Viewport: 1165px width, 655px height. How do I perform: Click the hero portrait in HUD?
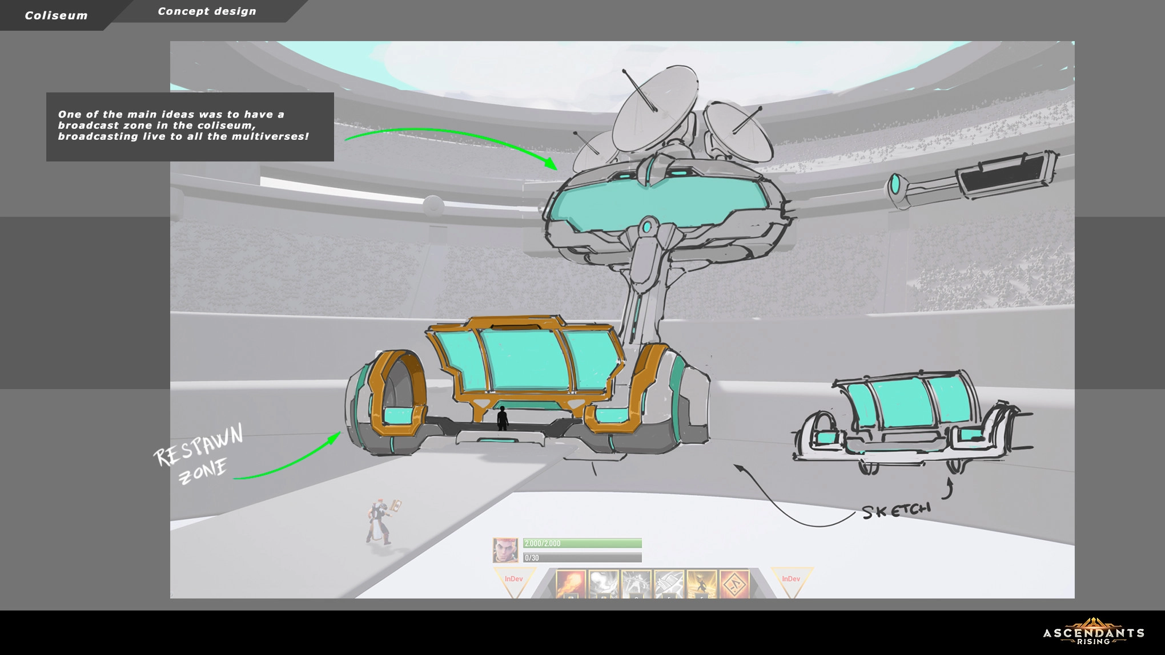click(x=505, y=550)
